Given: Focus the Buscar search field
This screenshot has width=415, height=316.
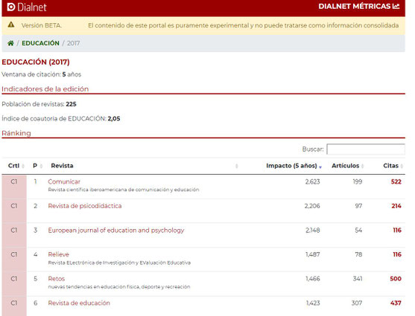Looking at the screenshot, I should (x=366, y=149).
